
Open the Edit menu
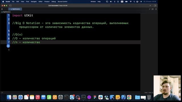click(x=18, y=2)
